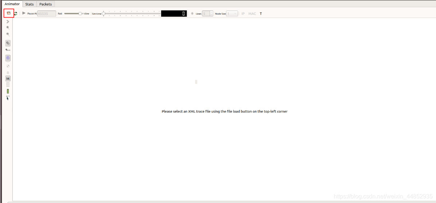
Task: Start animation with the play button
Action: (x=24, y=13)
